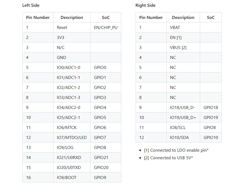This screenshot has height=186, width=239.
Task: Click the IO9/LOG description cell
Action: (65, 148)
